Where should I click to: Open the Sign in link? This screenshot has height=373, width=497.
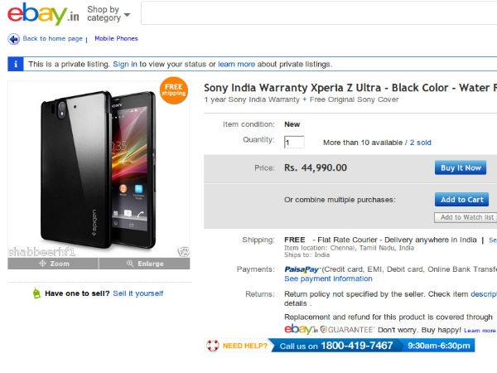(125, 64)
